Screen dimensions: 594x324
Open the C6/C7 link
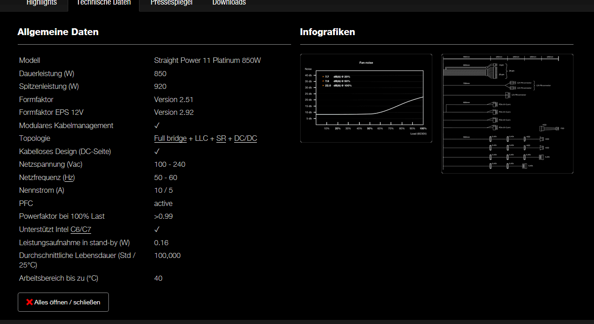click(81, 230)
